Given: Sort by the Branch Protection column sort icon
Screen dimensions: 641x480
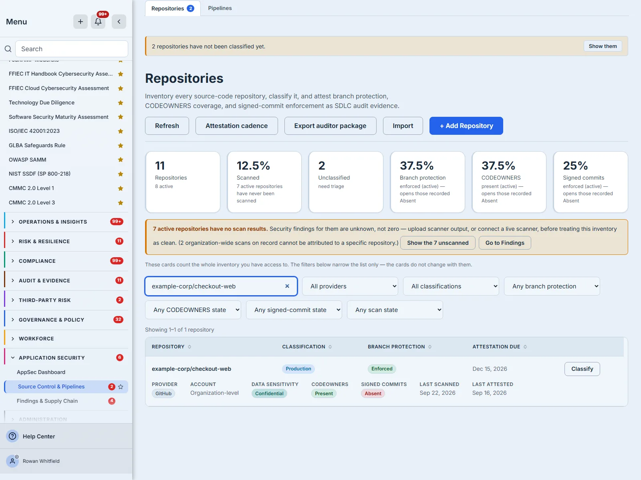Looking at the screenshot, I should [430, 347].
